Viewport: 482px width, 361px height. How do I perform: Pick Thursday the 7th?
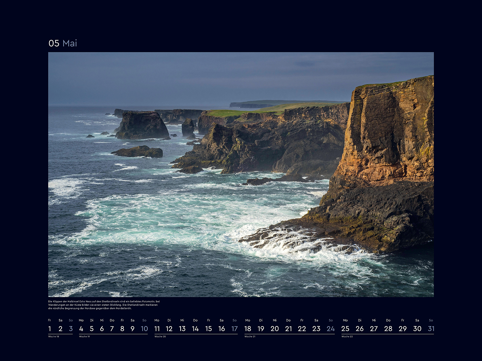pos(112,329)
